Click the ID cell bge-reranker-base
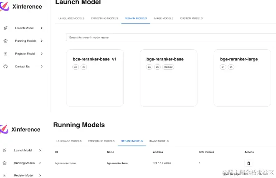Screen dimensions: 276x178 (x=65, y=163)
